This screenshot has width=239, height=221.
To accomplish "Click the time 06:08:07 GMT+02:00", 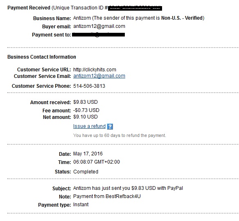I will 97,162.
